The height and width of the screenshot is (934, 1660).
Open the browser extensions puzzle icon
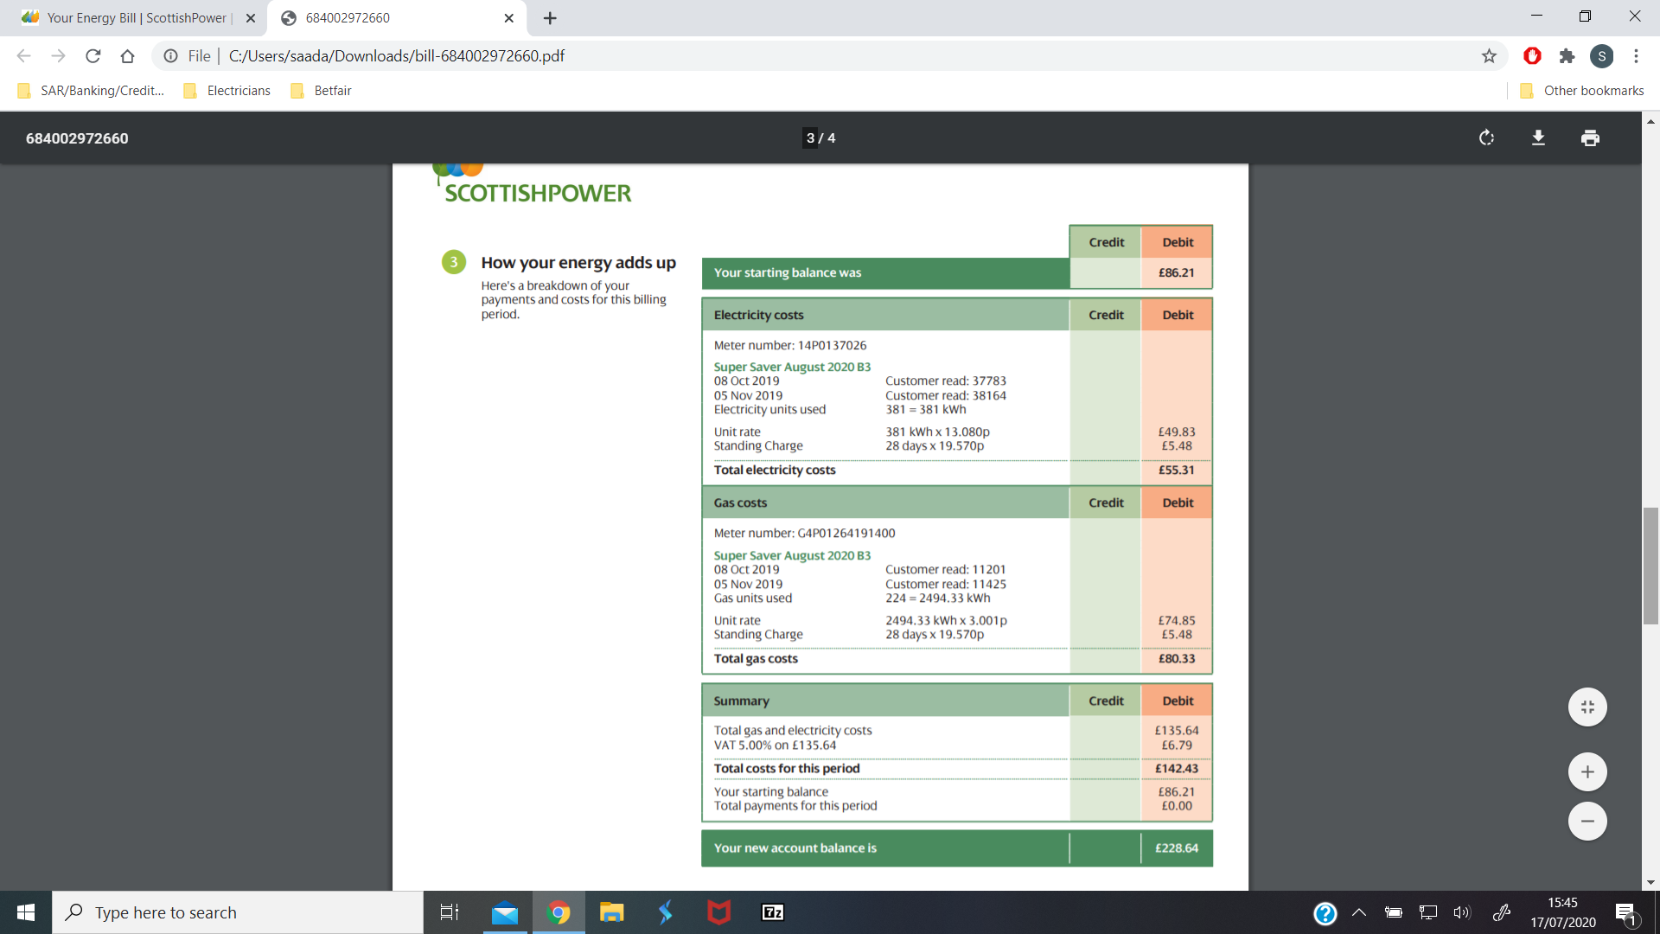[x=1567, y=56]
